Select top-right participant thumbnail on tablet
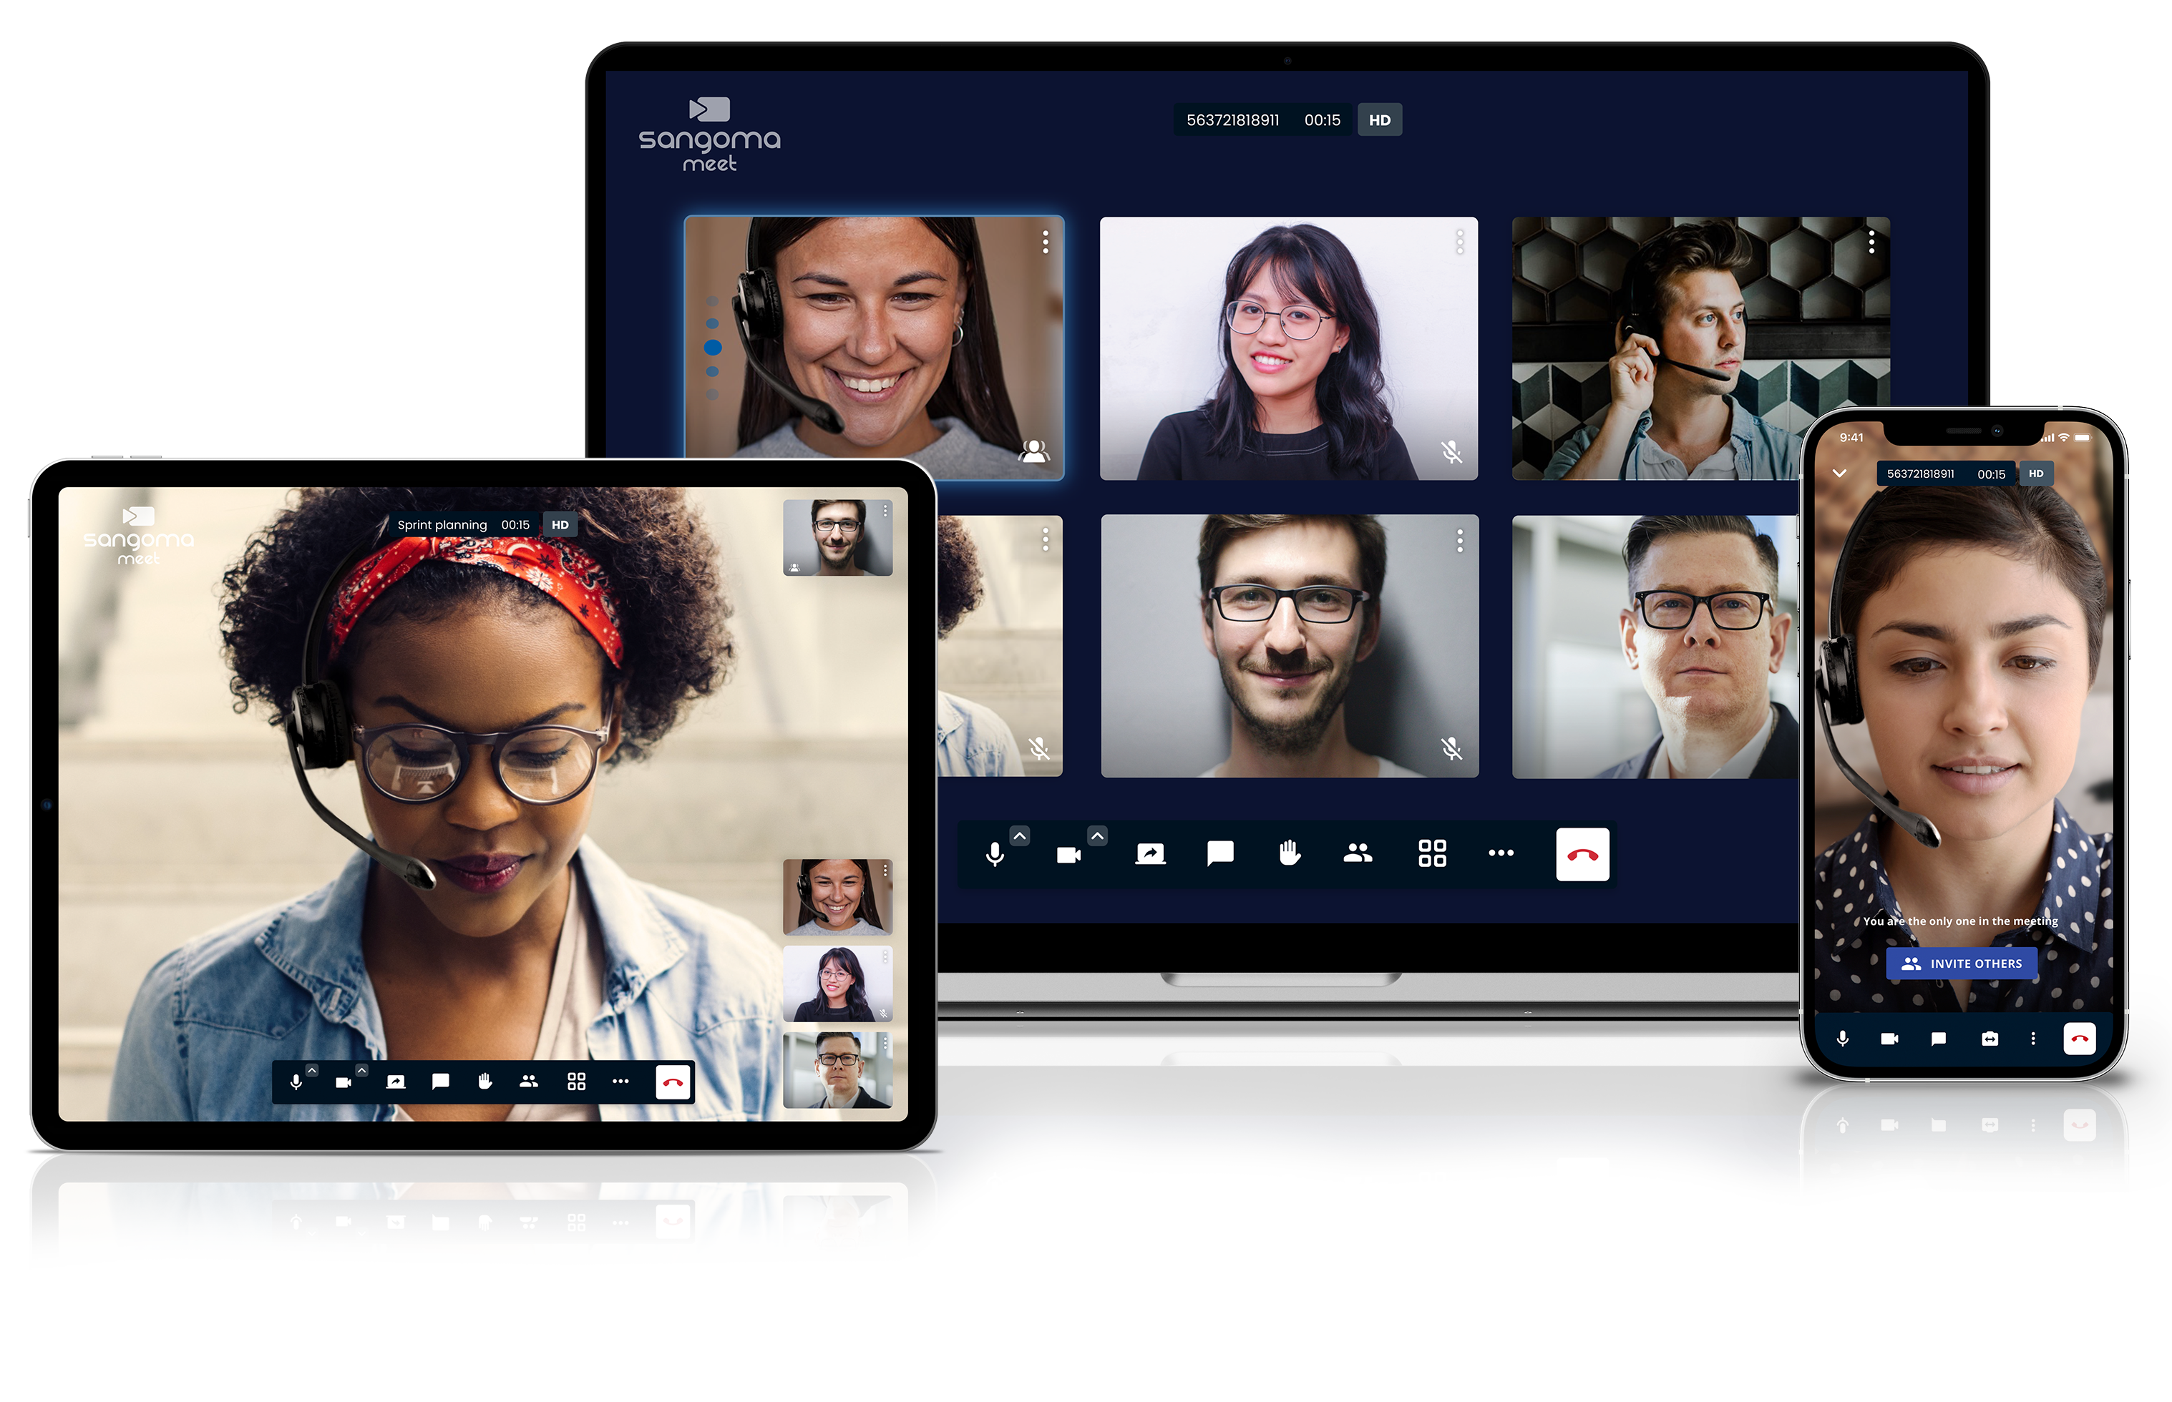Image resolution: width=2172 pixels, height=1402 pixels. [837, 537]
